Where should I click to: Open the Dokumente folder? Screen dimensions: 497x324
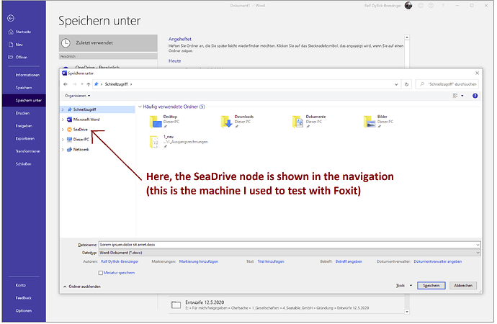click(x=297, y=121)
